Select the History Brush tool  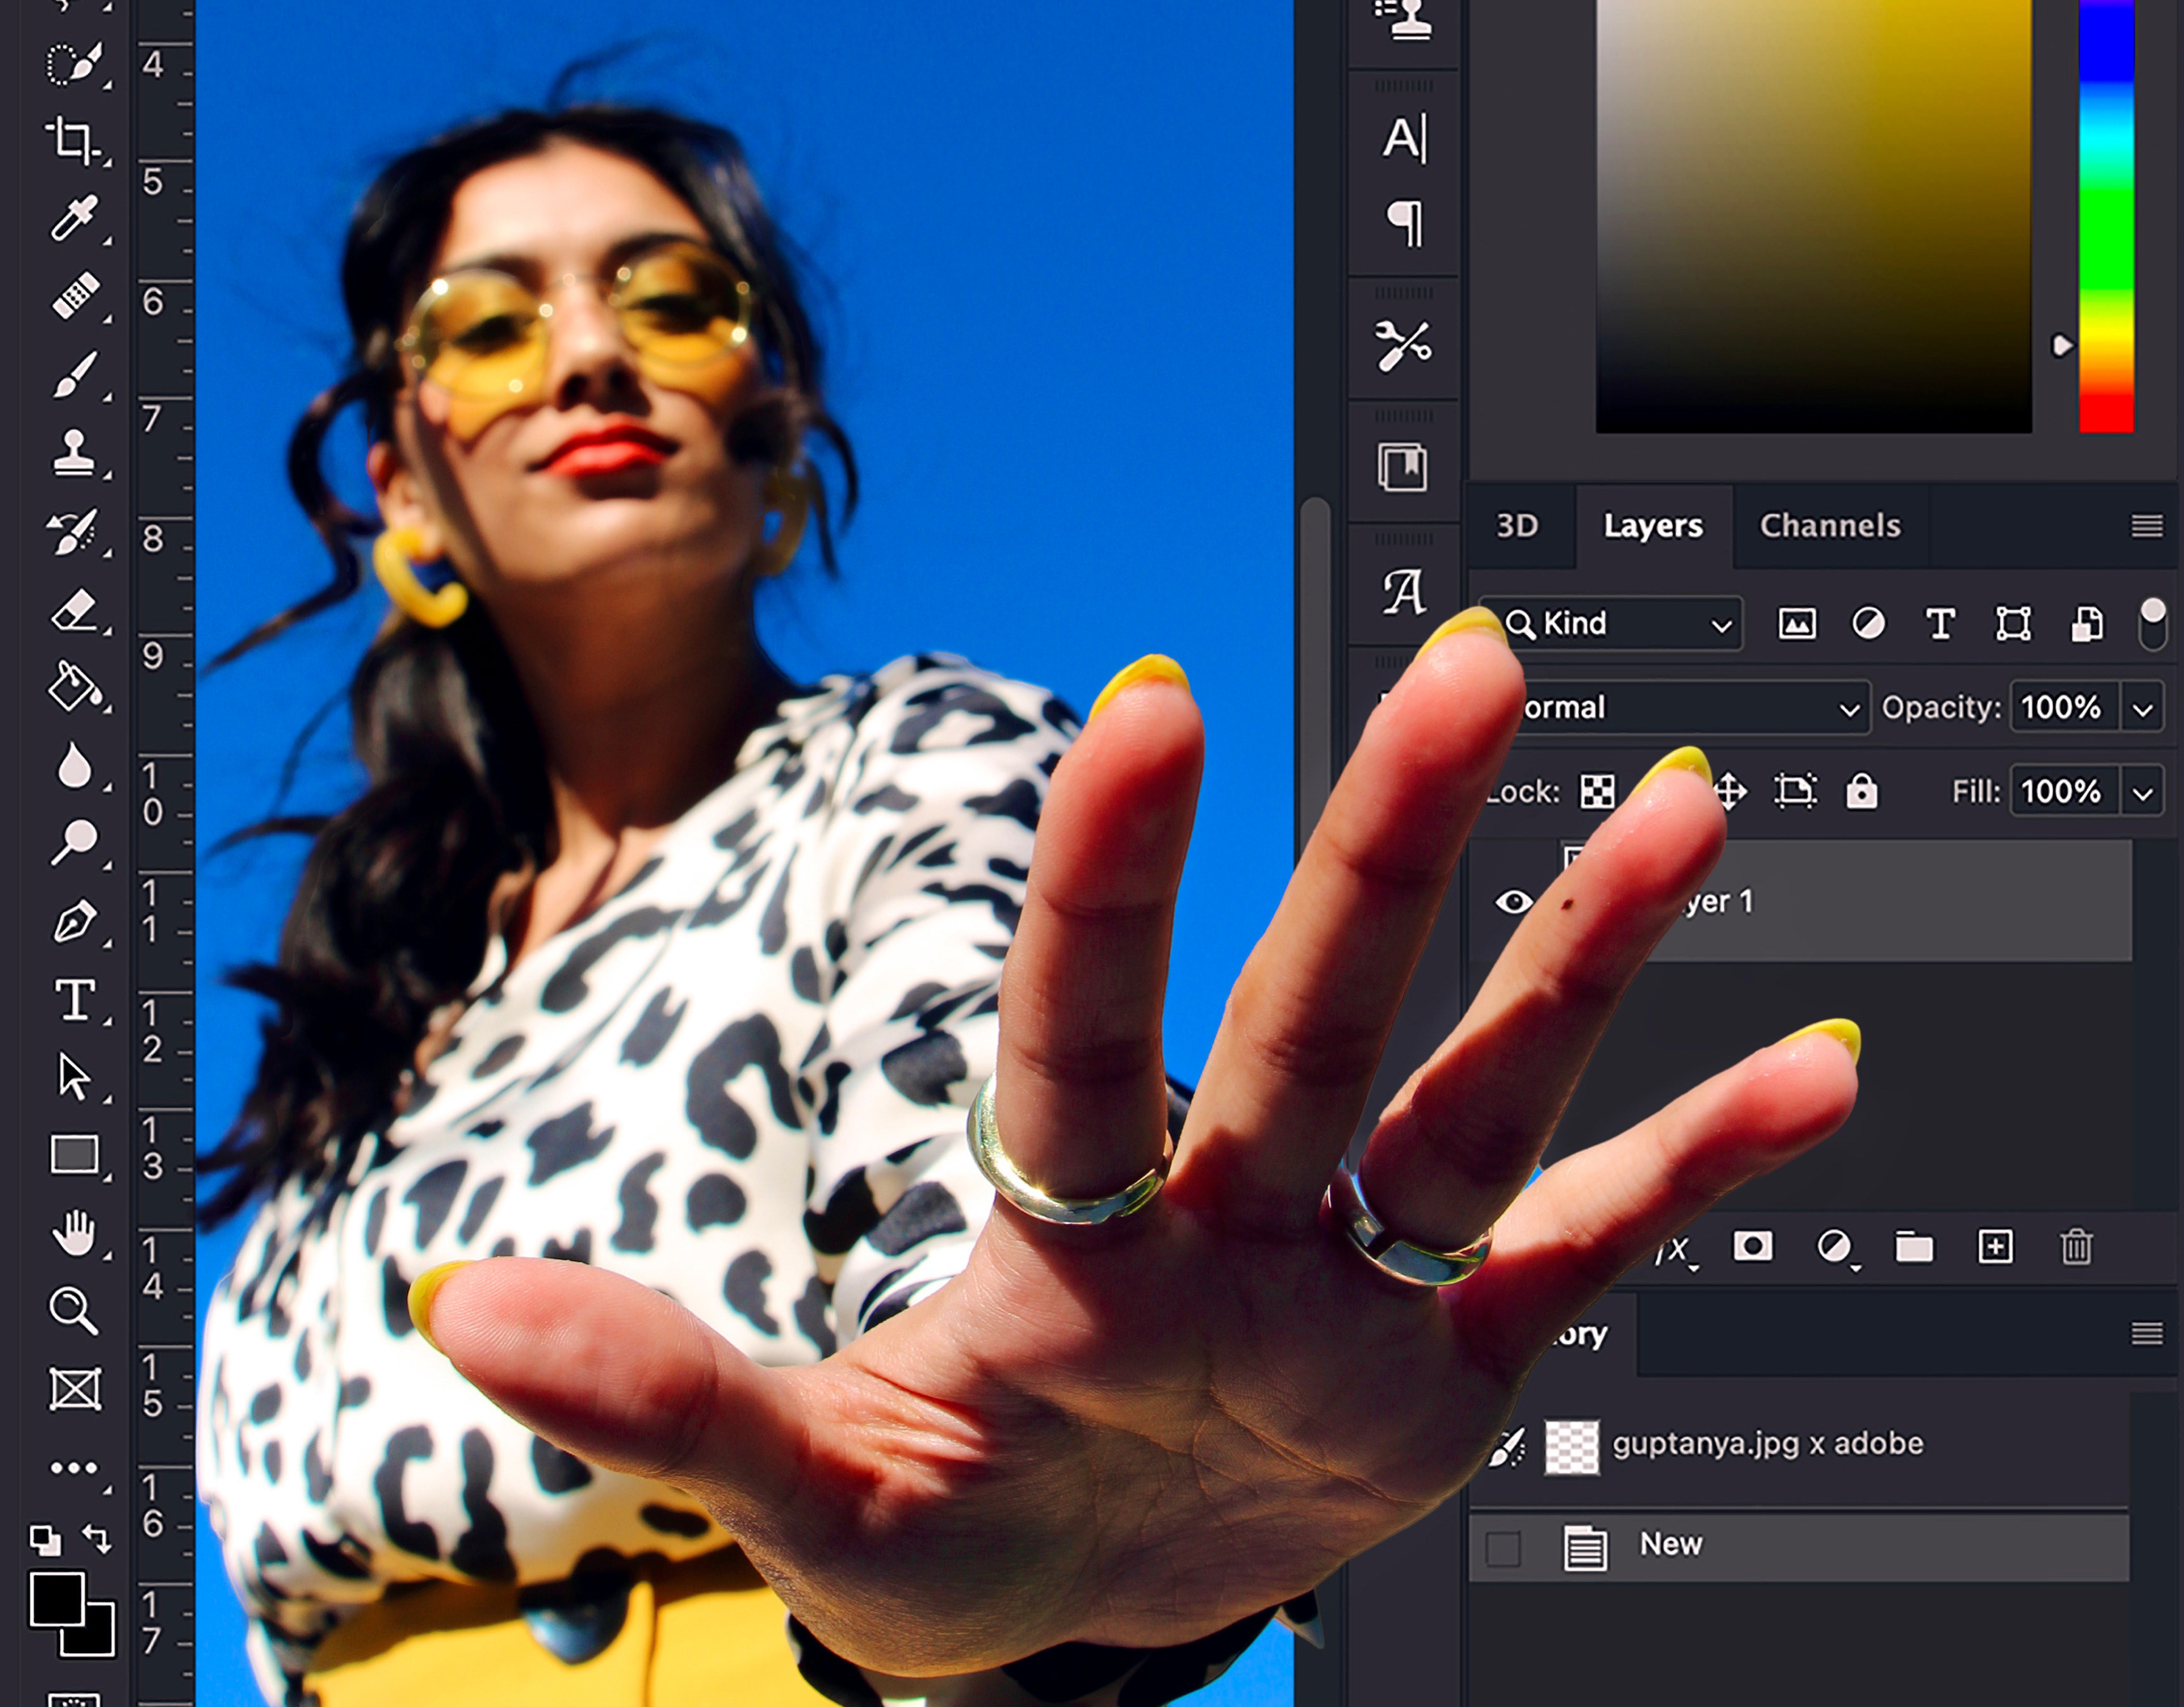[73, 531]
